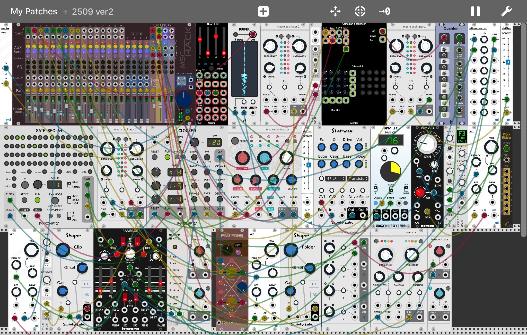The height and width of the screenshot is (335, 527).
Task: Toggle the Ping Pong HP filter button
Action: [x=237, y=245]
